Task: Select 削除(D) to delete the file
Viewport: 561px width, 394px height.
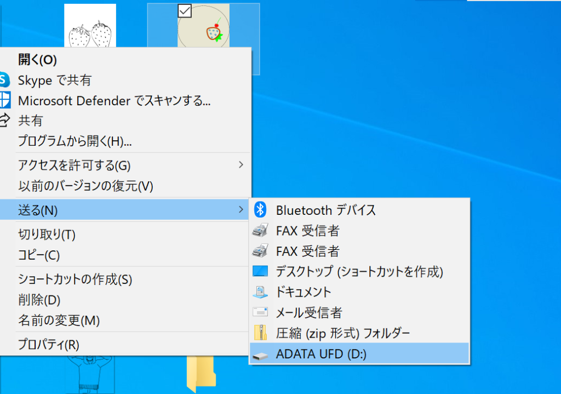Action: click(x=39, y=300)
